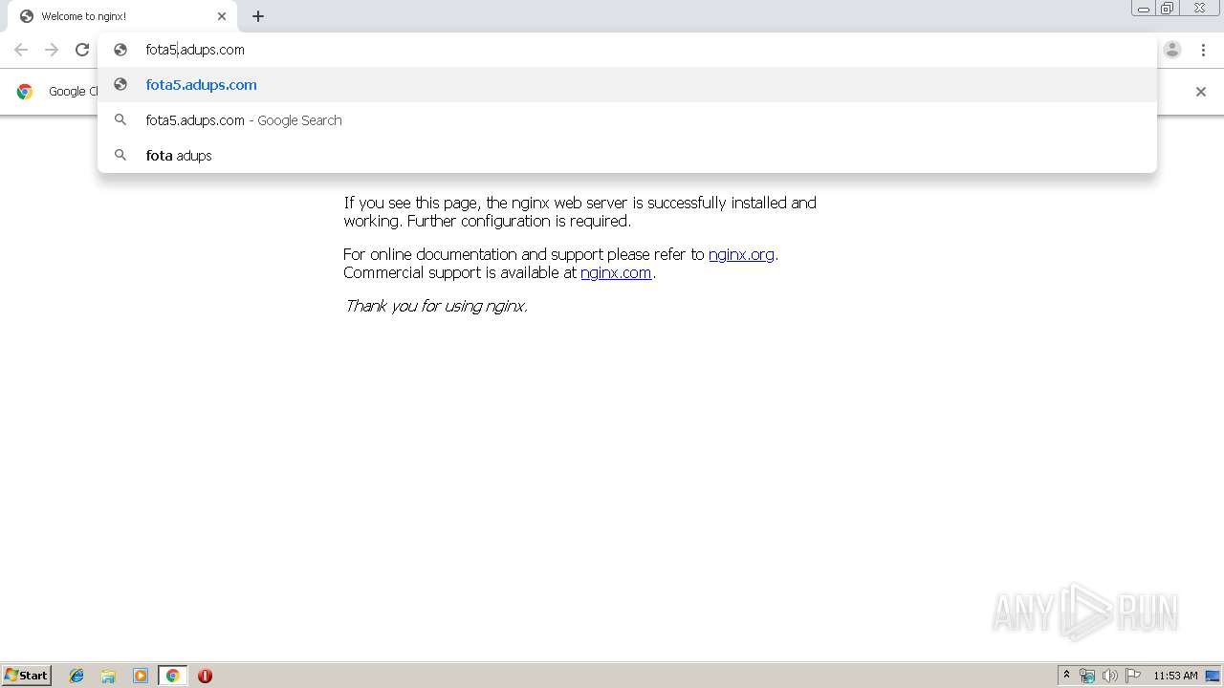Switch to Chrome in the taskbar

tap(172, 676)
